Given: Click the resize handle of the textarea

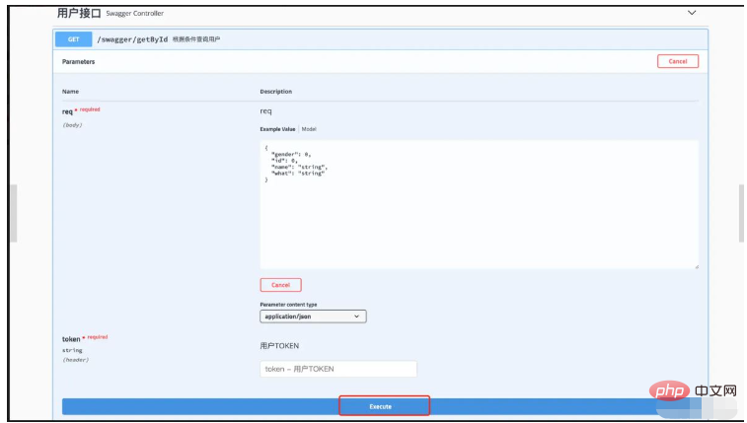Looking at the screenshot, I should point(696,266).
